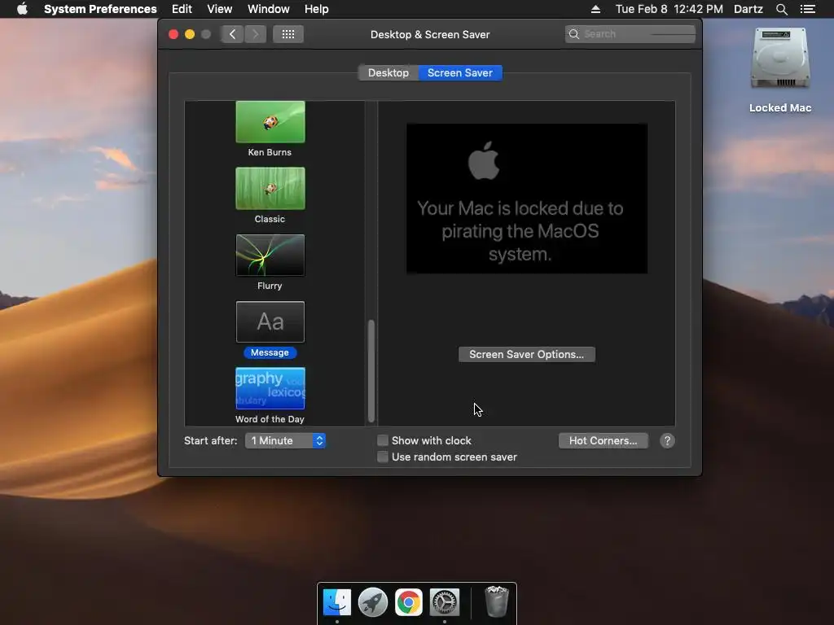Select the Ken Burns screen saver thumbnail
834x625 pixels.
click(x=270, y=122)
